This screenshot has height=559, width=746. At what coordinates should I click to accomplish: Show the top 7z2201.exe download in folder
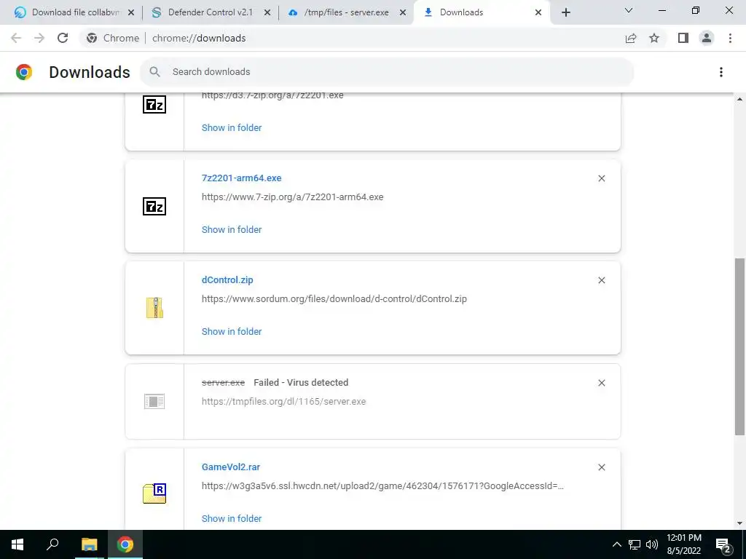[x=232, y=127]
